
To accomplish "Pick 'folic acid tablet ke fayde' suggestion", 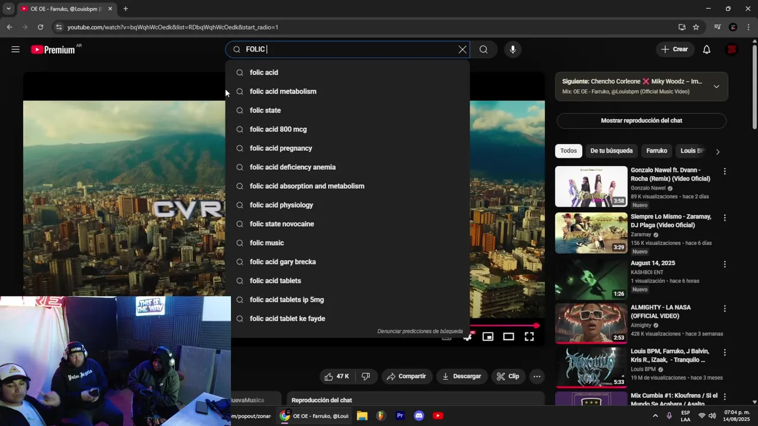I will [x=348, y=318].
